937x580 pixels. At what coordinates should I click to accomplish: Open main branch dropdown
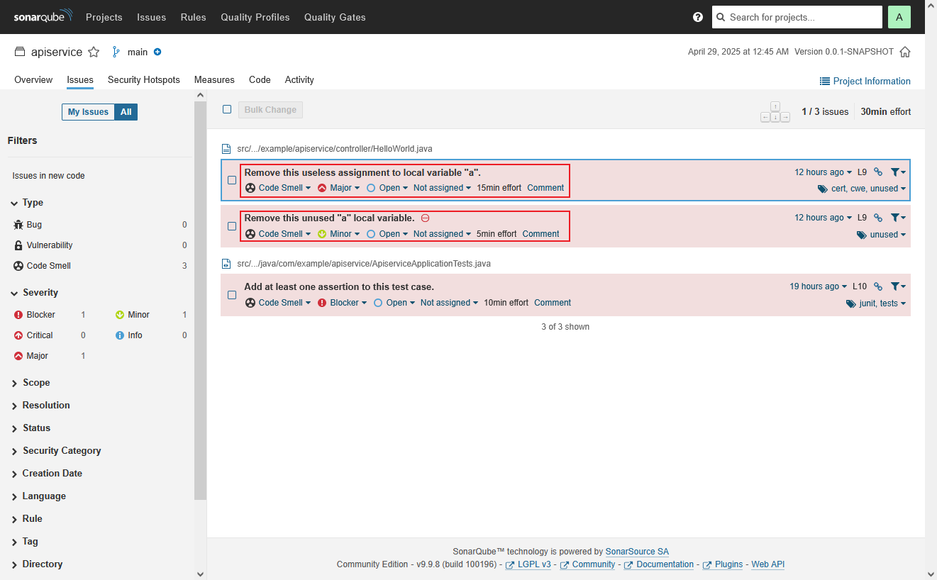click(131, 52)
